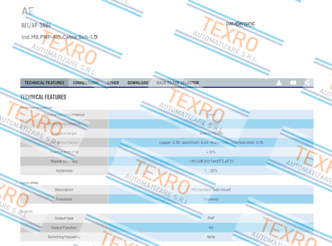The image size is (332, 246).
Task: Click the Hysteresis label
Action: click(x=64, y=170)
